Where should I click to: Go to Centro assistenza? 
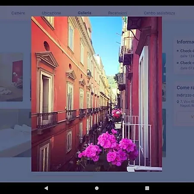point(160,13)
